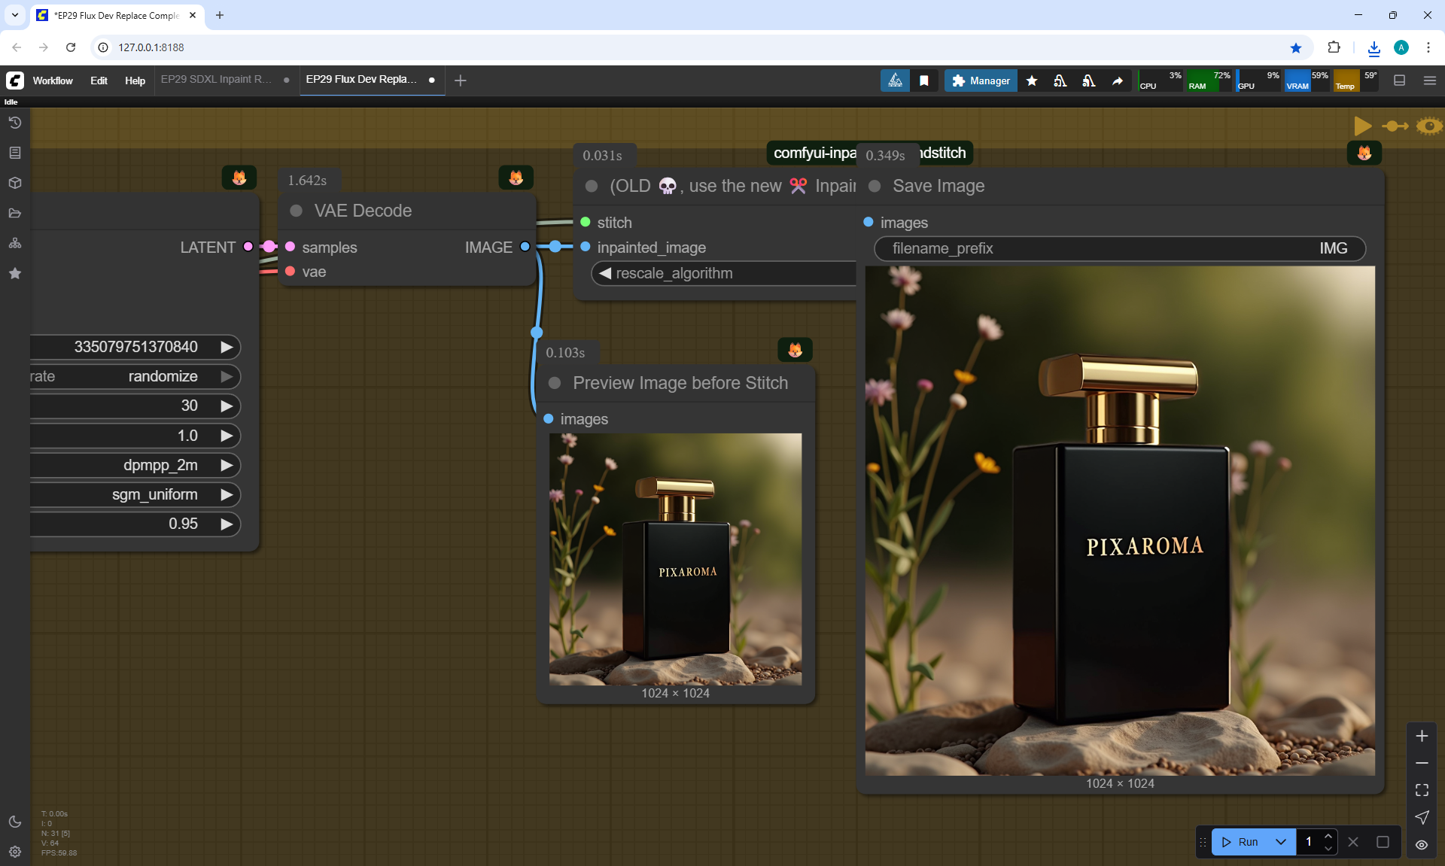This screenshot has width=1445, height=866.
Task: Click the zoom in plus button
Action: pyautogui.click(x=1422, y=736)
